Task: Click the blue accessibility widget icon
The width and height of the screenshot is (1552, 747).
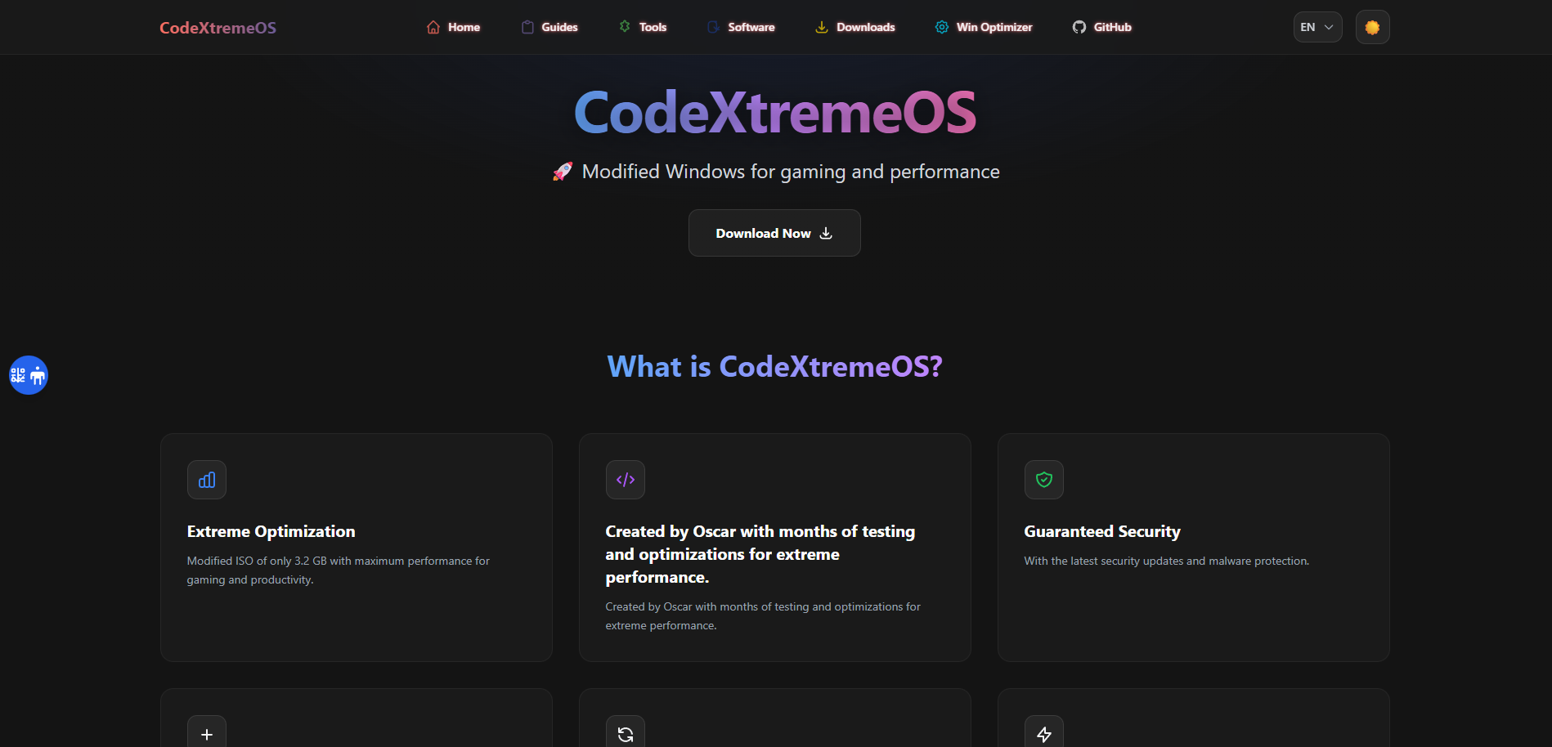Action: [29, 375]
